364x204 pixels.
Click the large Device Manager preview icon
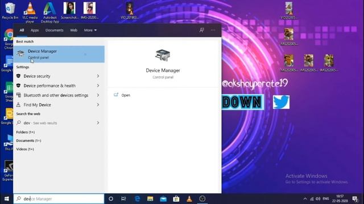163,56
